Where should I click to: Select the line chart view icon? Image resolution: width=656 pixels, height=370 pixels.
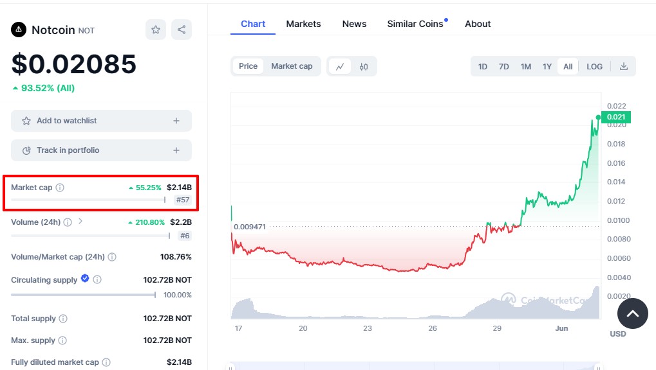point(340,66)
